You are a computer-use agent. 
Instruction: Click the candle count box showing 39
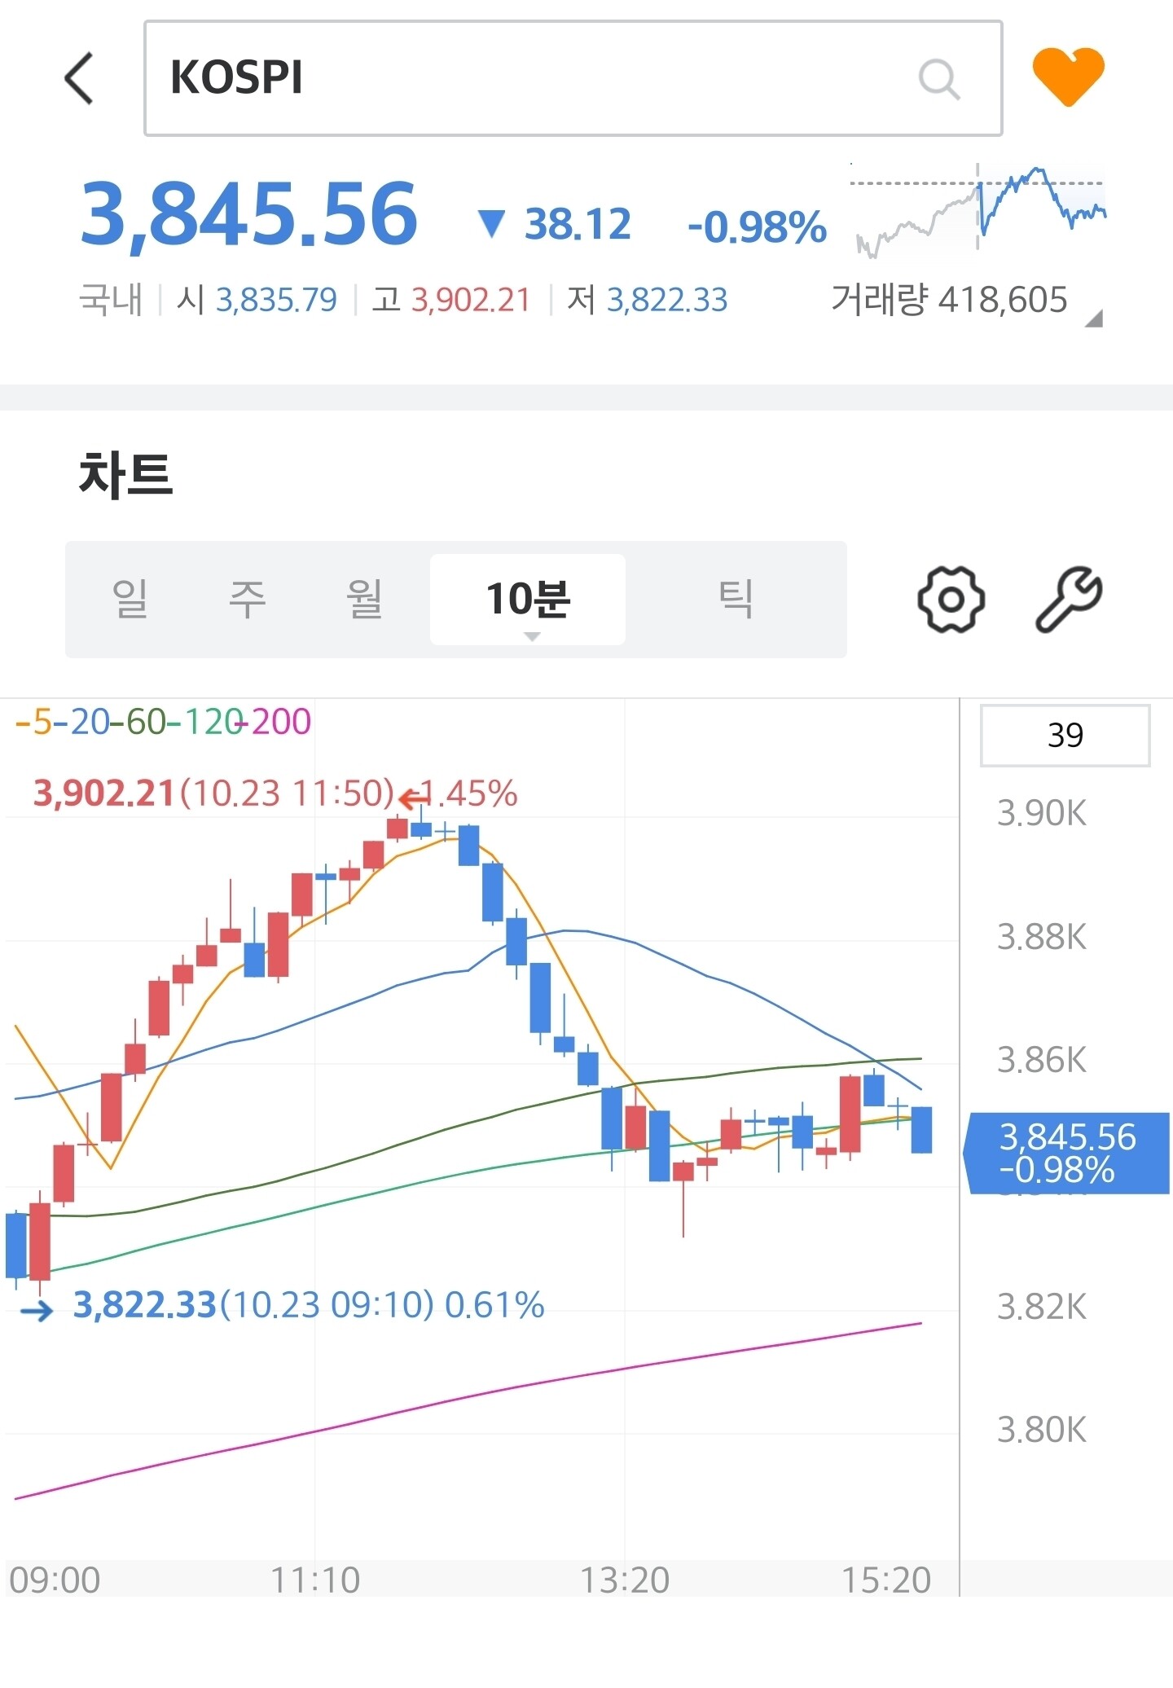[1065, 736]
